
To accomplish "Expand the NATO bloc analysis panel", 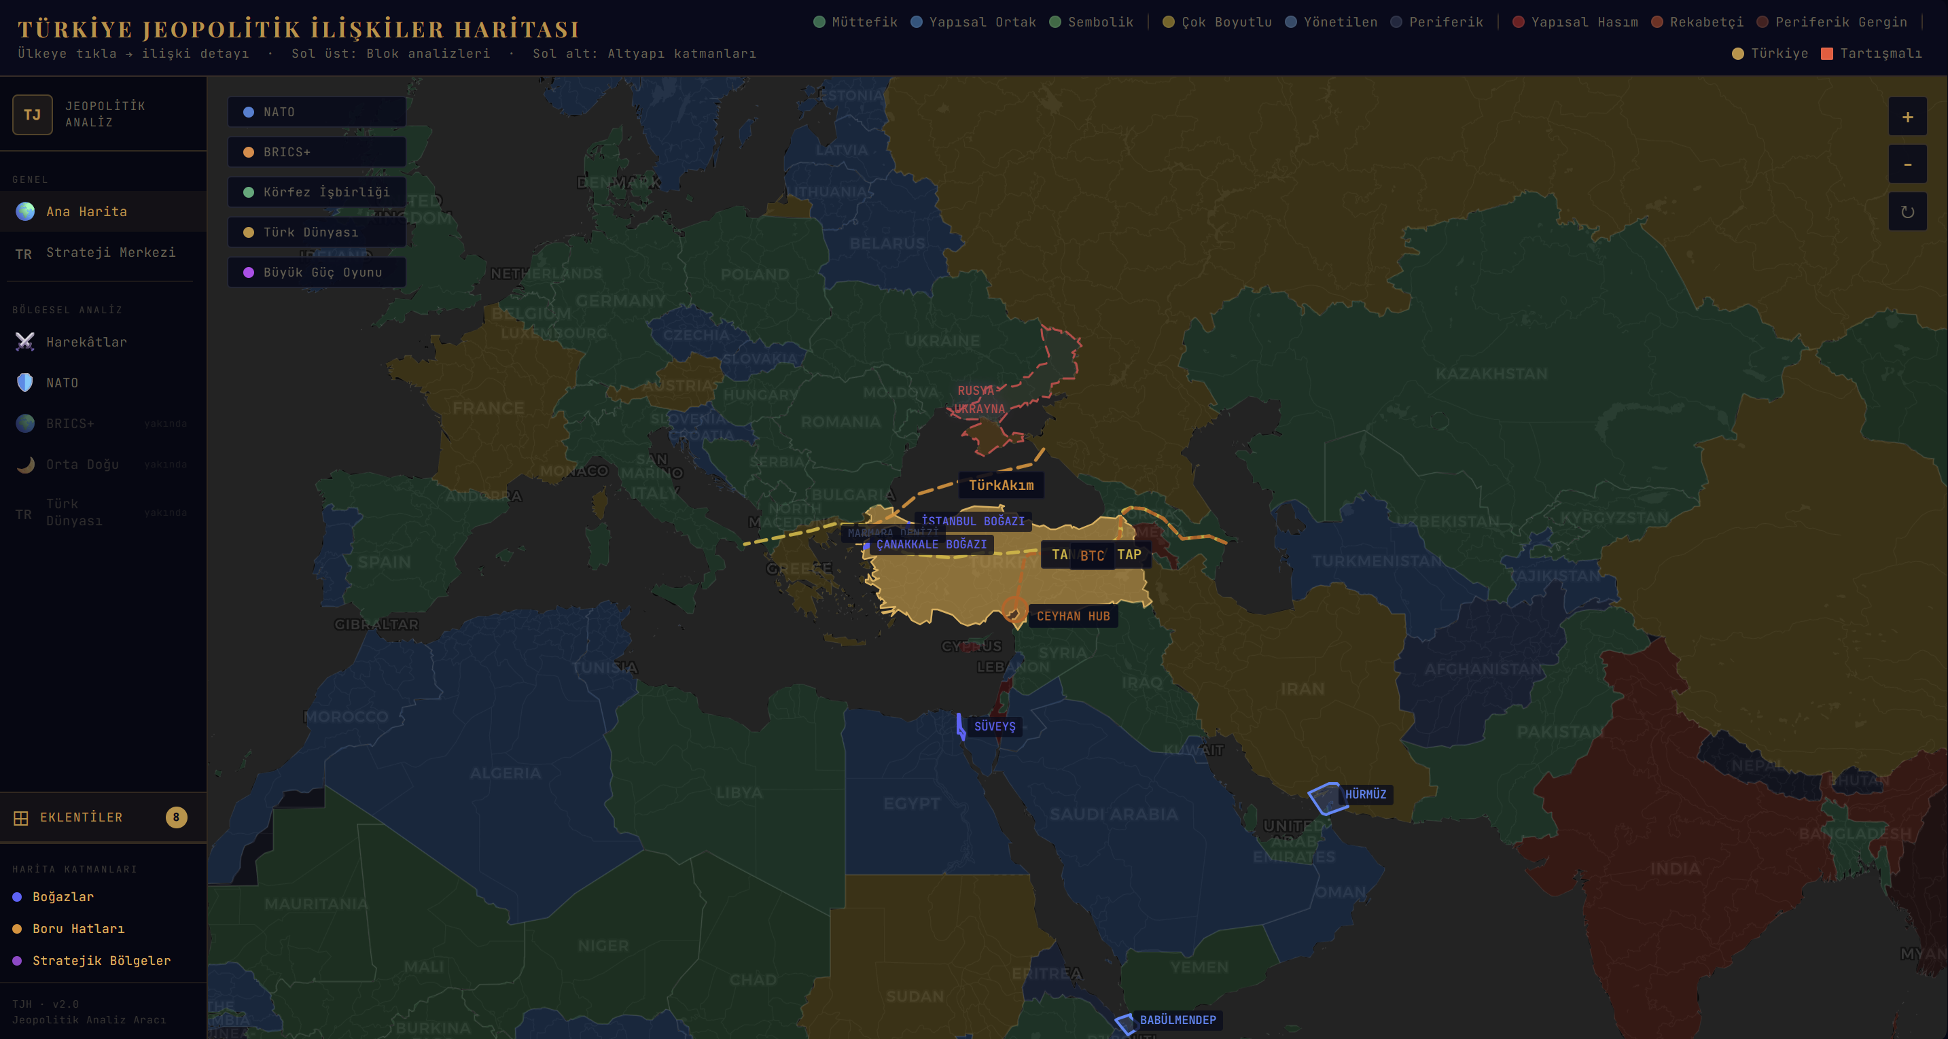I will tap(316, 112).
